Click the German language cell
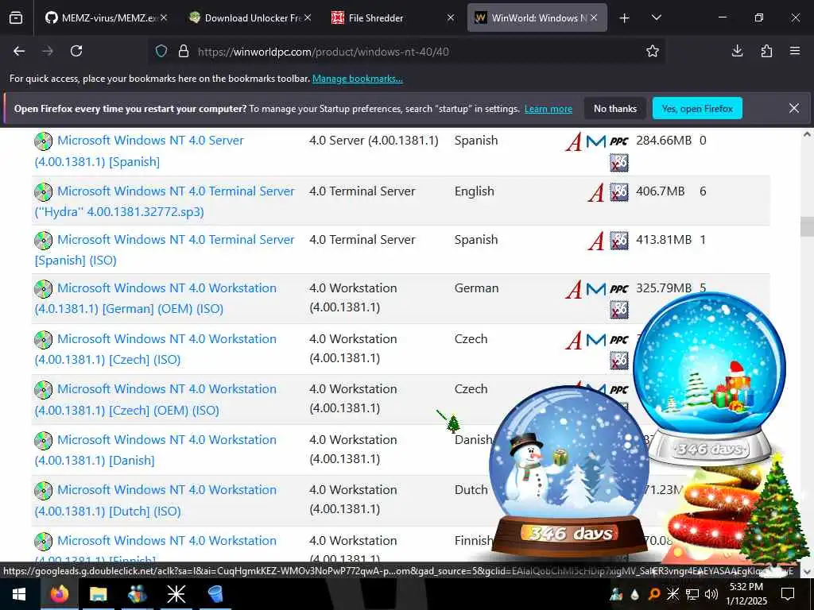Image resolution: width=814 pixels, height=610 pixels. (x=477, y=288)
